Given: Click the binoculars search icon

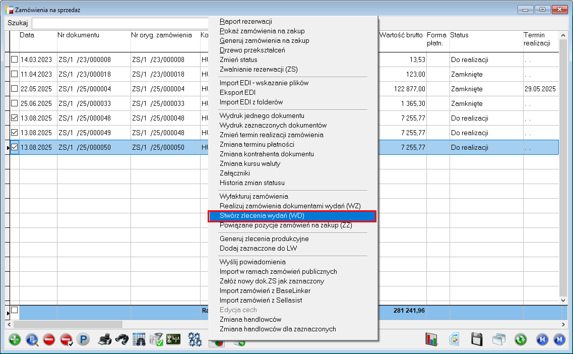Looking at the screenshot, I should tap(121, 339).
